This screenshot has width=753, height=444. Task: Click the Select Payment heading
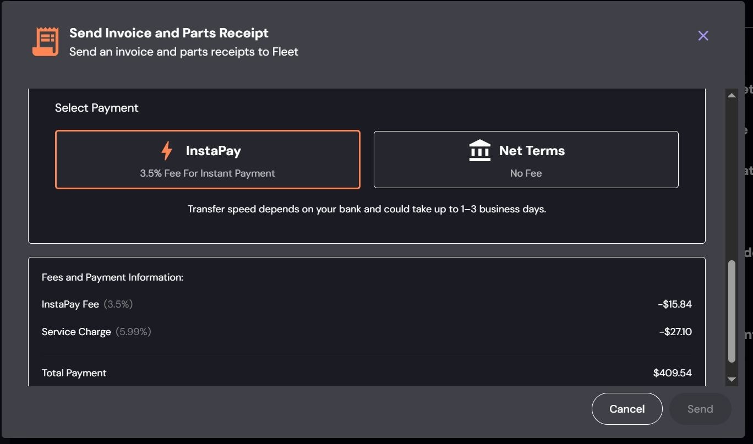[x=97, y=108]
